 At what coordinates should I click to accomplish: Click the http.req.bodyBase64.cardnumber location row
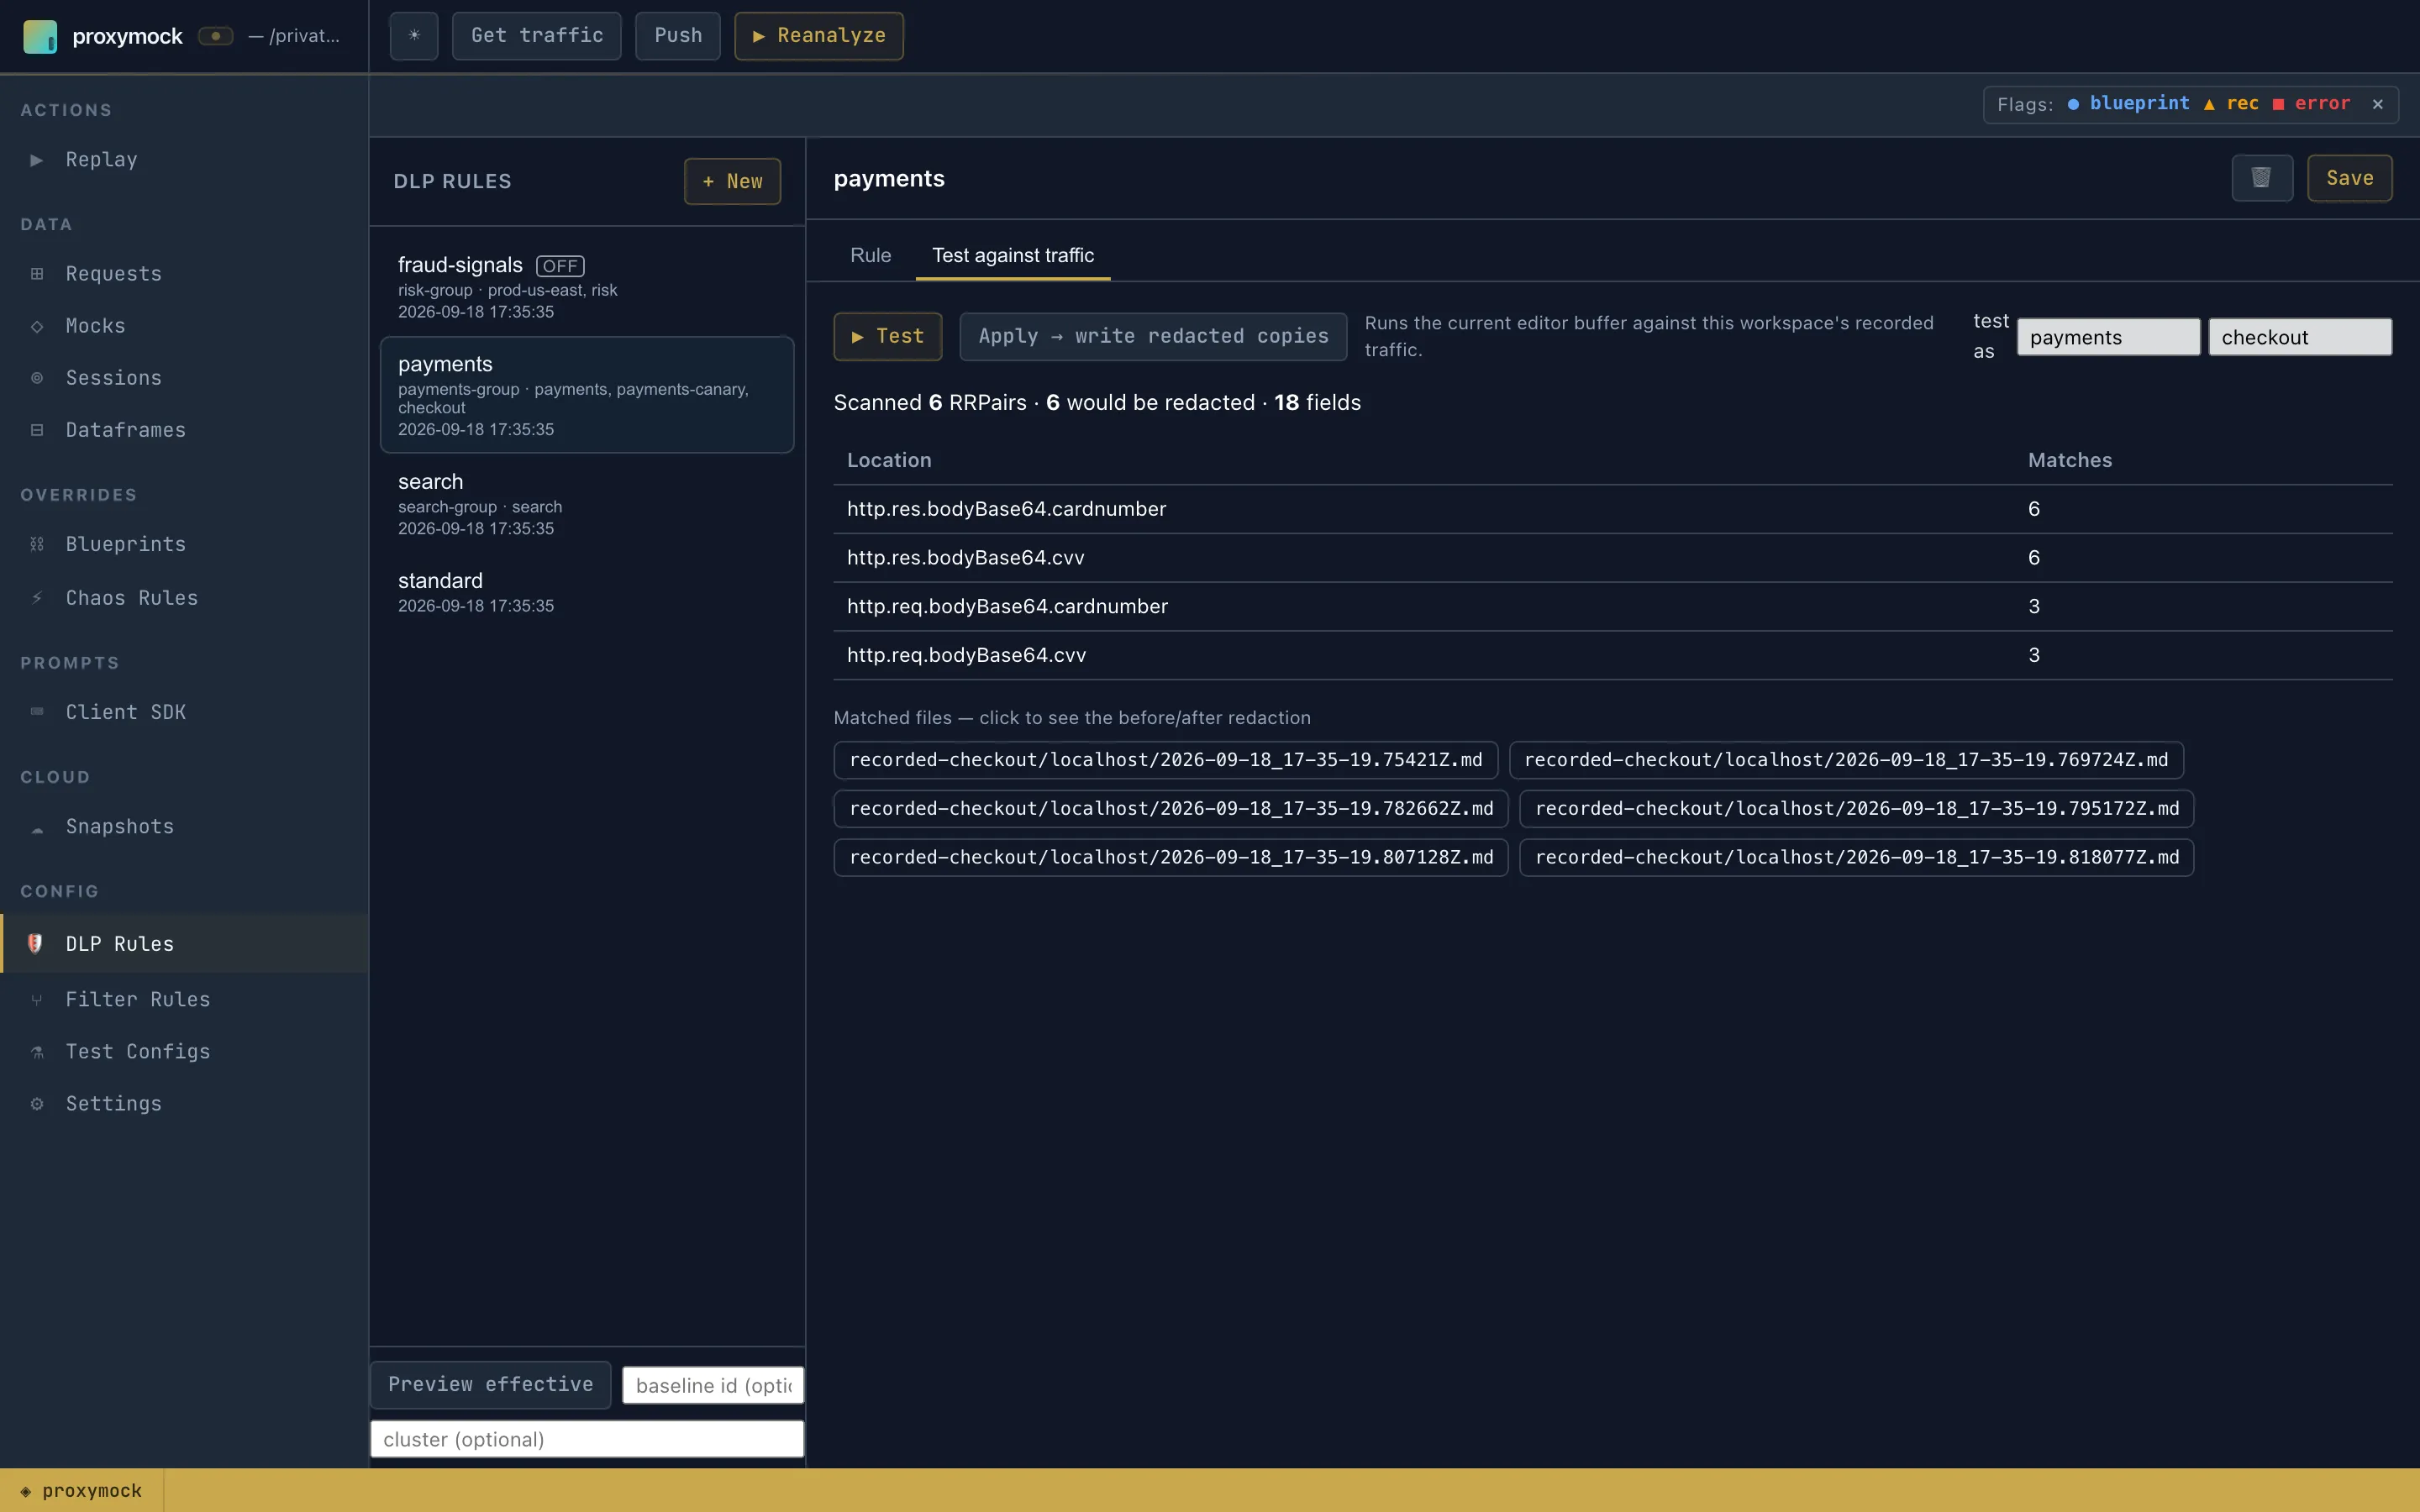(x=1613, y=607)
